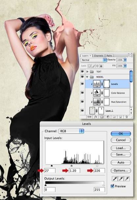The height and width of the screenshot is (200, 137).
Task: Click the Lock all padlock icon
Action: point(101,66)
